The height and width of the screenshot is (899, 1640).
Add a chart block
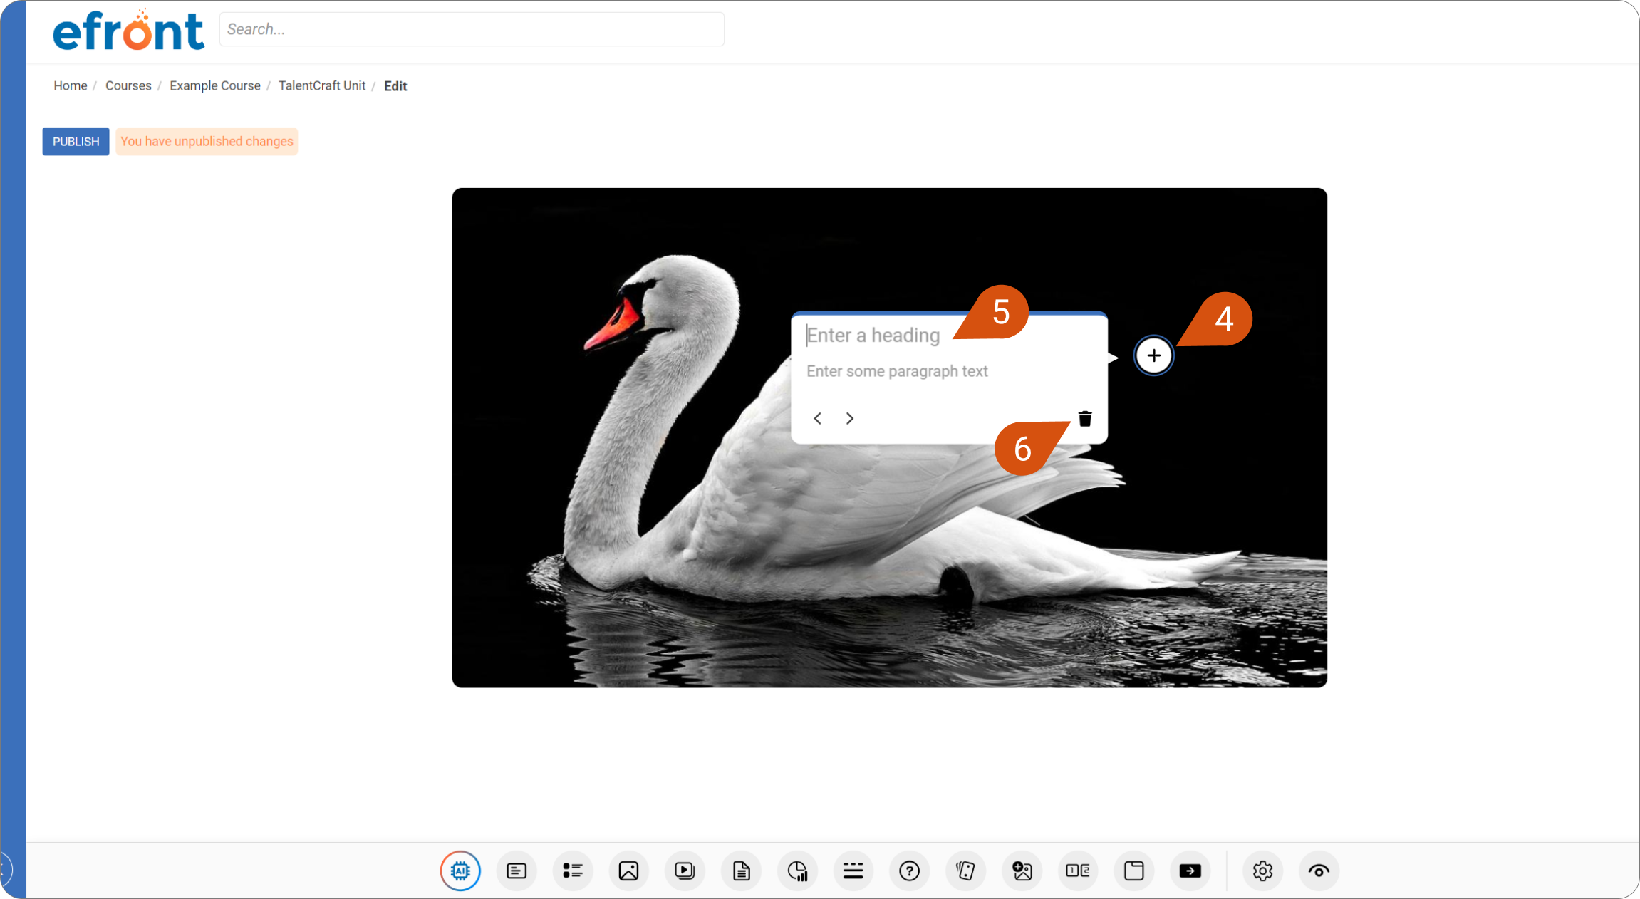coord(797,871)
